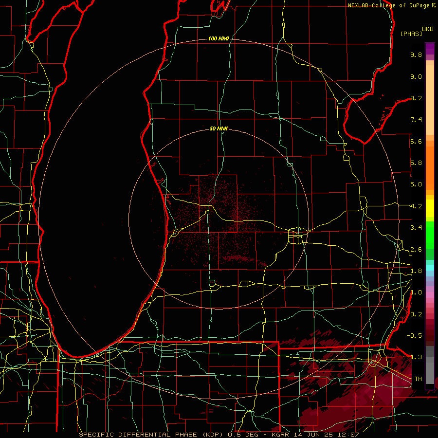
Task: Click the 9.8 value on color scale
Action: tap(416, 55)
